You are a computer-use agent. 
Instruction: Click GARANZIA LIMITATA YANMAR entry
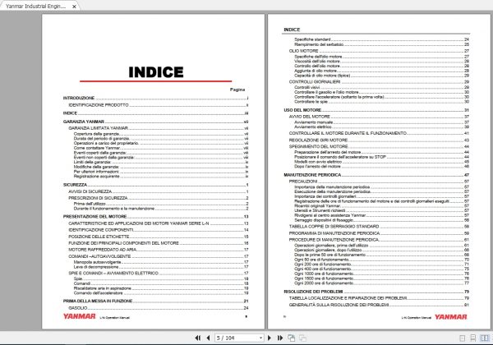[x=98, y=128]
